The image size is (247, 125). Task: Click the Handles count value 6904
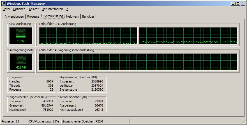(x=50, y=81)
